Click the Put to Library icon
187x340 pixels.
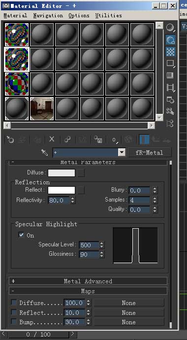pos(98,139)
